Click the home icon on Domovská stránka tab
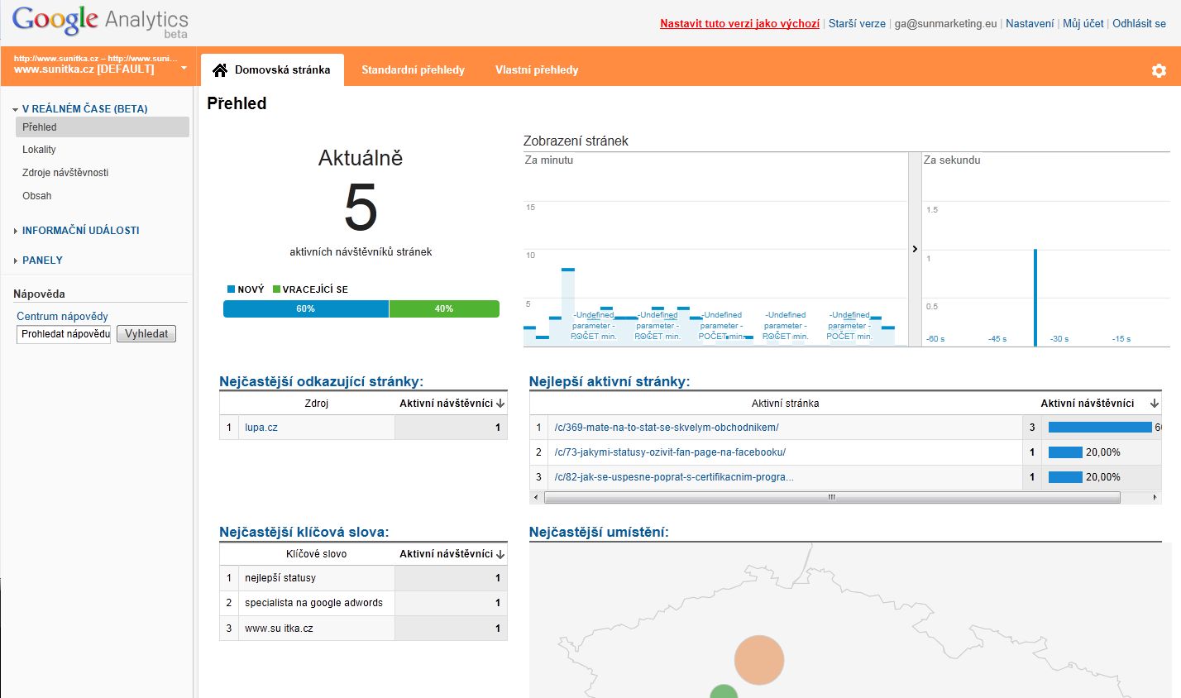This screenshot has height=698, width=1181. [x=220, y=70]
